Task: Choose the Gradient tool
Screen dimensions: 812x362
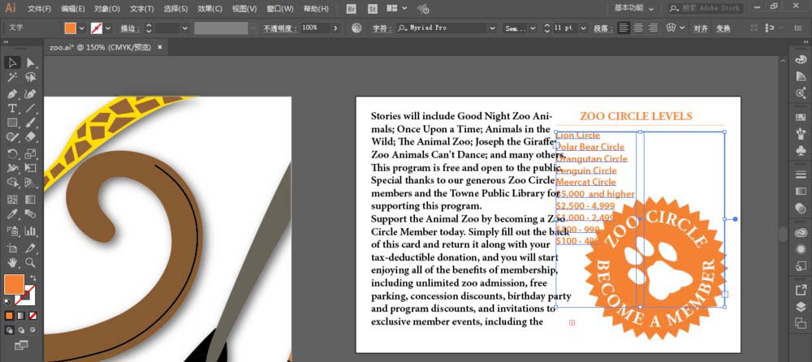Action: pyautogui.click(x=31, y=200)
